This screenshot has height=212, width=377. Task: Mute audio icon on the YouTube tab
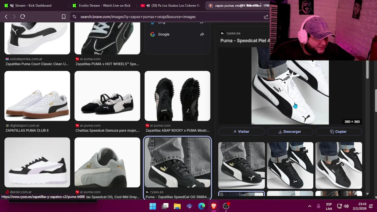[x=148, y=5]
